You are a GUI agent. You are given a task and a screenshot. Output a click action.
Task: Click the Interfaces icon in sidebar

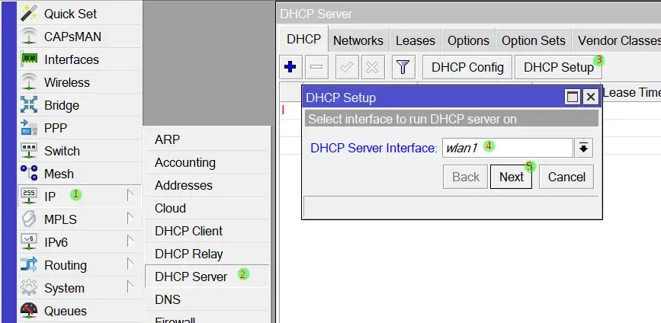(x=29, y=59)
